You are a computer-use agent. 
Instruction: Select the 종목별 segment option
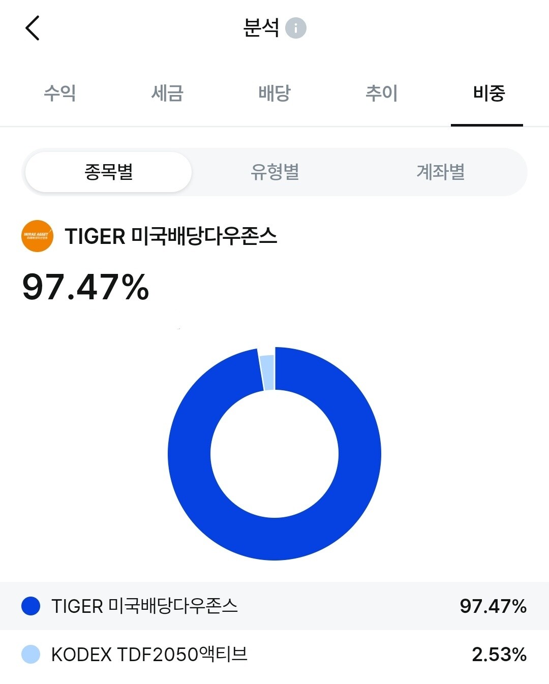pyautogui.click(x=108, y=172)
